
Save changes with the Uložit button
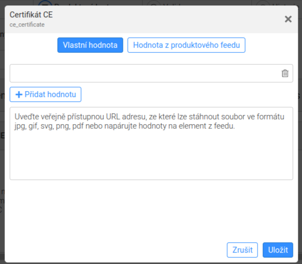click(278, 250)
